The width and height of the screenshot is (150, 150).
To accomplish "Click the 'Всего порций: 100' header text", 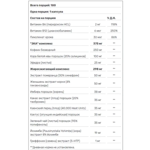I will tap(43, 5).
